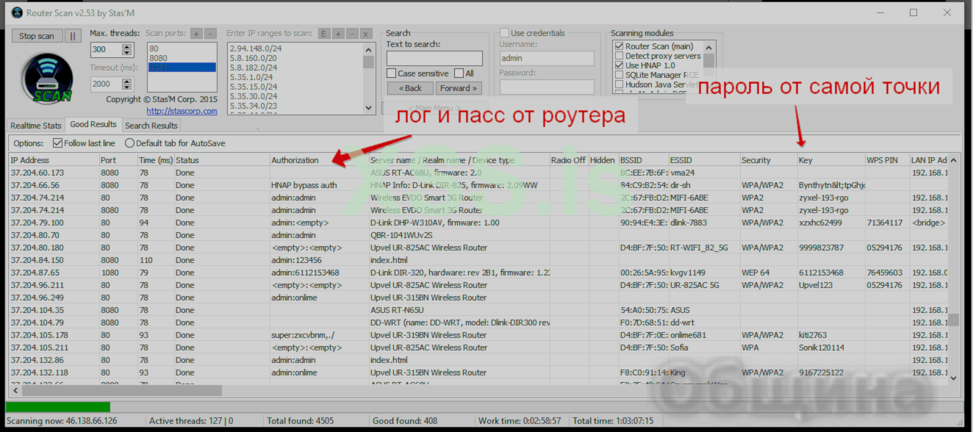Switch to the Good Results tab
The width and height of the screenshot is (973, 432).
pyautogui.click(x=93, y=125)
